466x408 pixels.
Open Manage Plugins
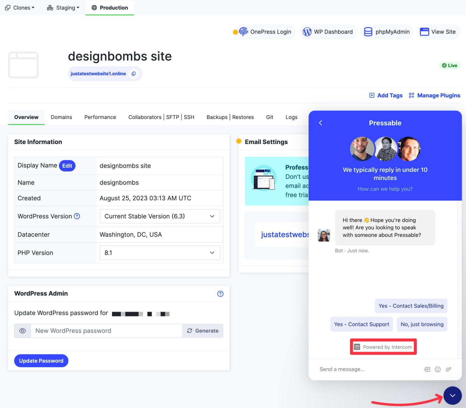click(x=435, y=95)
